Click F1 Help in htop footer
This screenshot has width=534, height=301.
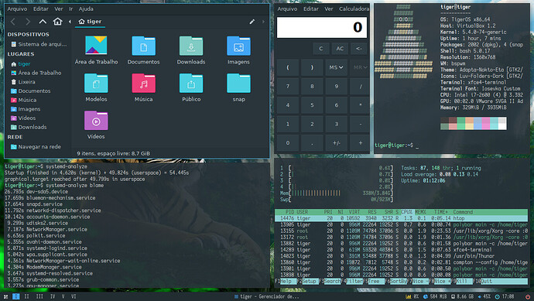tap(286, 281)
